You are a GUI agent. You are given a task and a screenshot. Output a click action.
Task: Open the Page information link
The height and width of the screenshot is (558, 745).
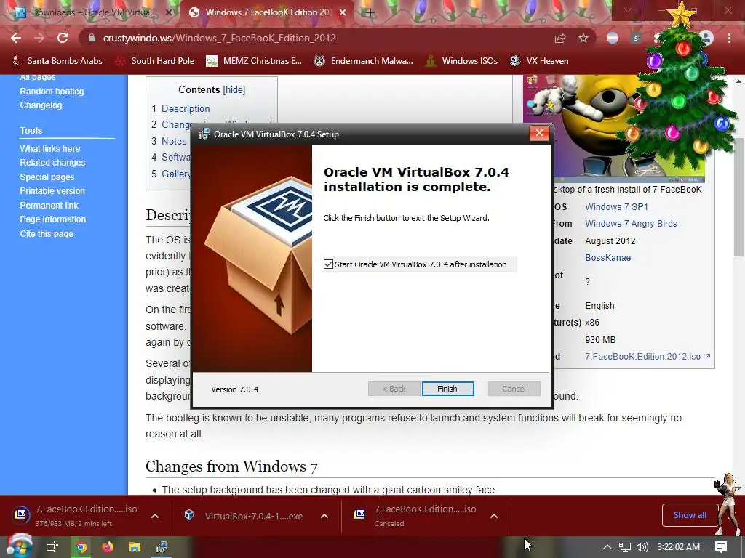click(52, 219)
